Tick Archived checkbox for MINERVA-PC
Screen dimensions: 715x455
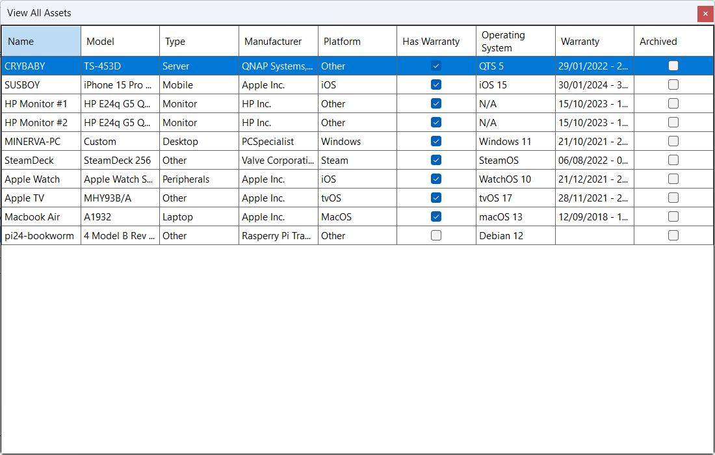[x=673, y=141]
